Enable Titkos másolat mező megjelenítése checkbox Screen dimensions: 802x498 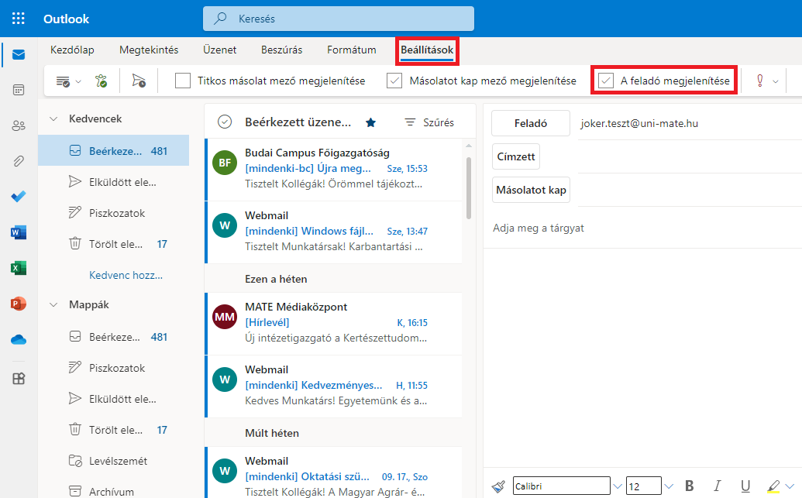pyautogui.click(x=183, y=81)
